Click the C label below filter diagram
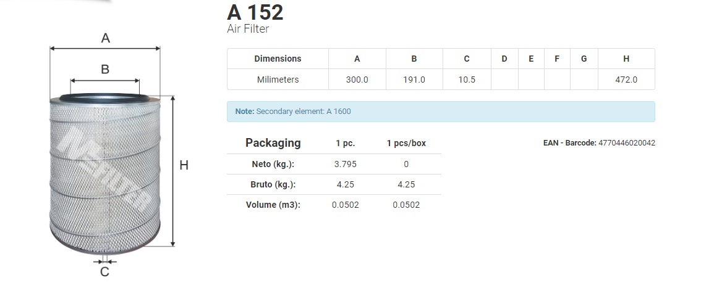 104,272
